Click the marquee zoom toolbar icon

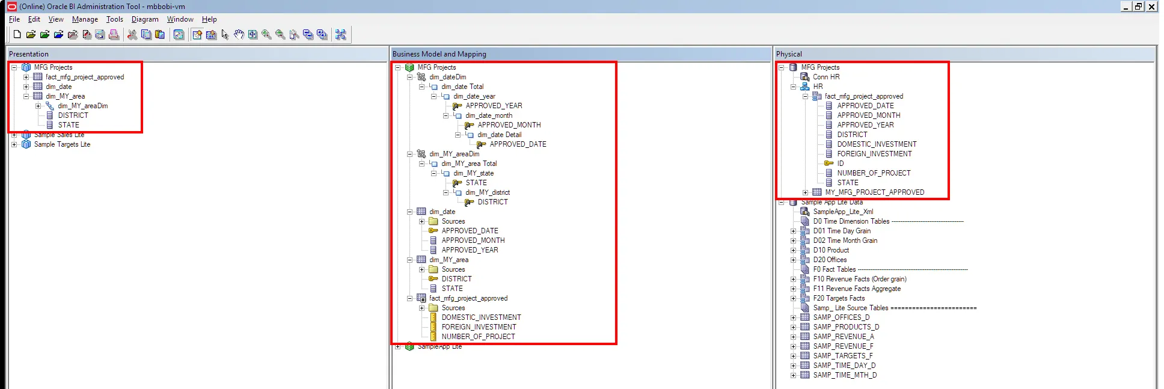[x=294, y=34]
